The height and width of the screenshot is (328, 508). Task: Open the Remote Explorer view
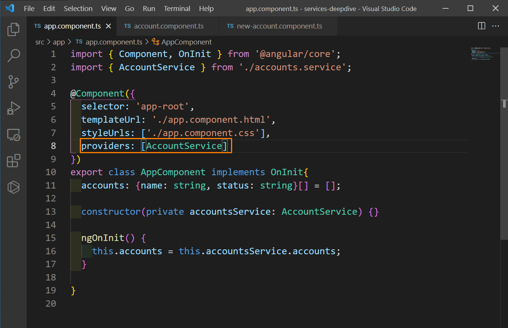coord(13,135)
